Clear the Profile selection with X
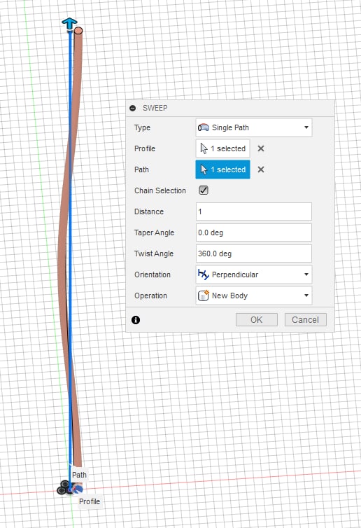Image resolution: width=361 pixels, height=528 pixels. pos(261,148)
